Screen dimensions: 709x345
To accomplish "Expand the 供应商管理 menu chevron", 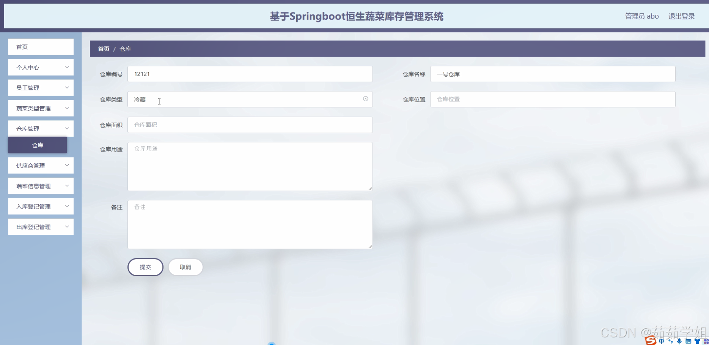I will point(67,165).
